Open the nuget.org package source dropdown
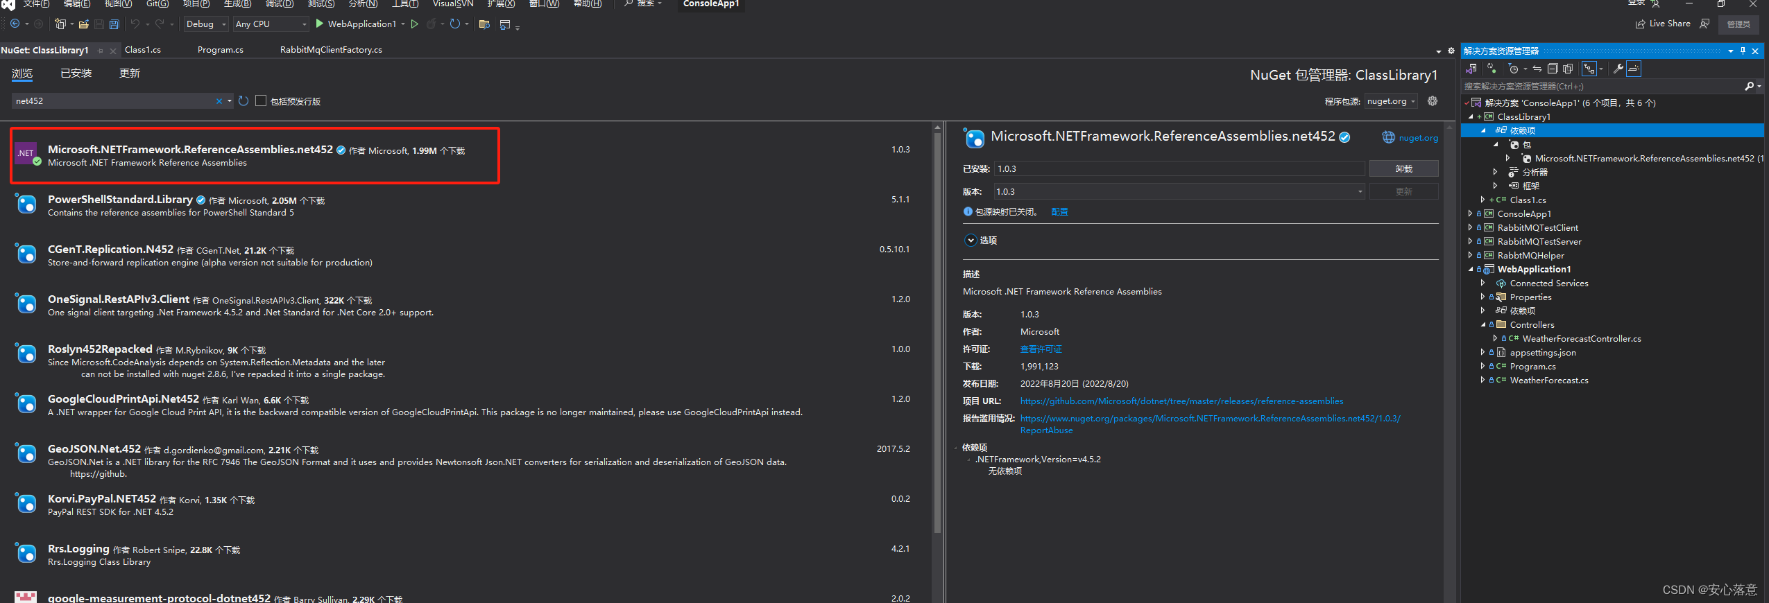This screenshot has height=603, width=1769. point(1392,101)
